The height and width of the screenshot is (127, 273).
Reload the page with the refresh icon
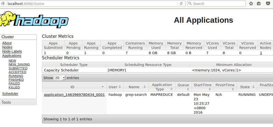(x=181, y=3)
